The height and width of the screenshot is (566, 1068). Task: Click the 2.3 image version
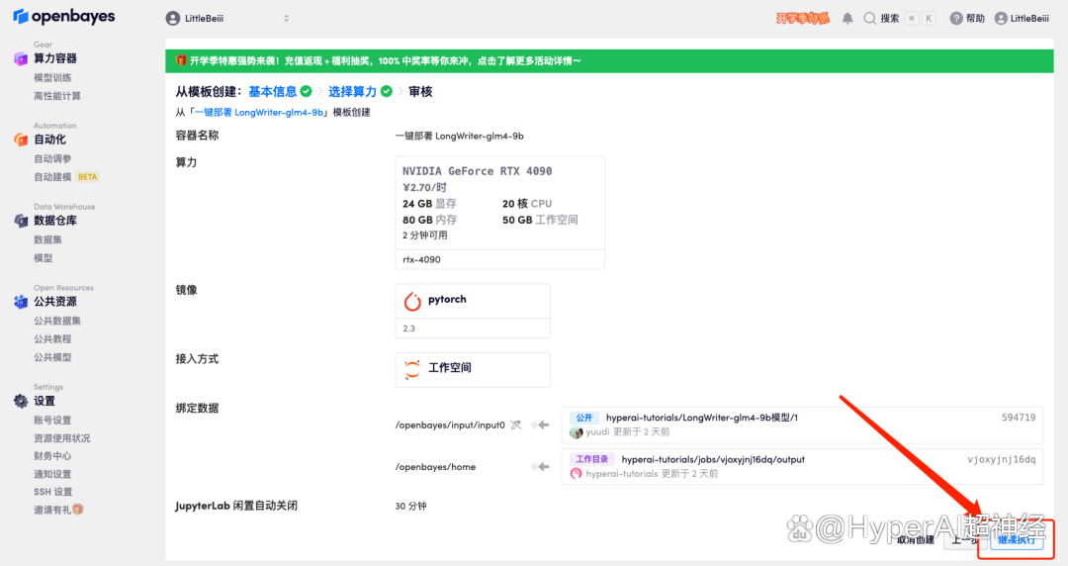pyautogui.click(x=408, y=329)
